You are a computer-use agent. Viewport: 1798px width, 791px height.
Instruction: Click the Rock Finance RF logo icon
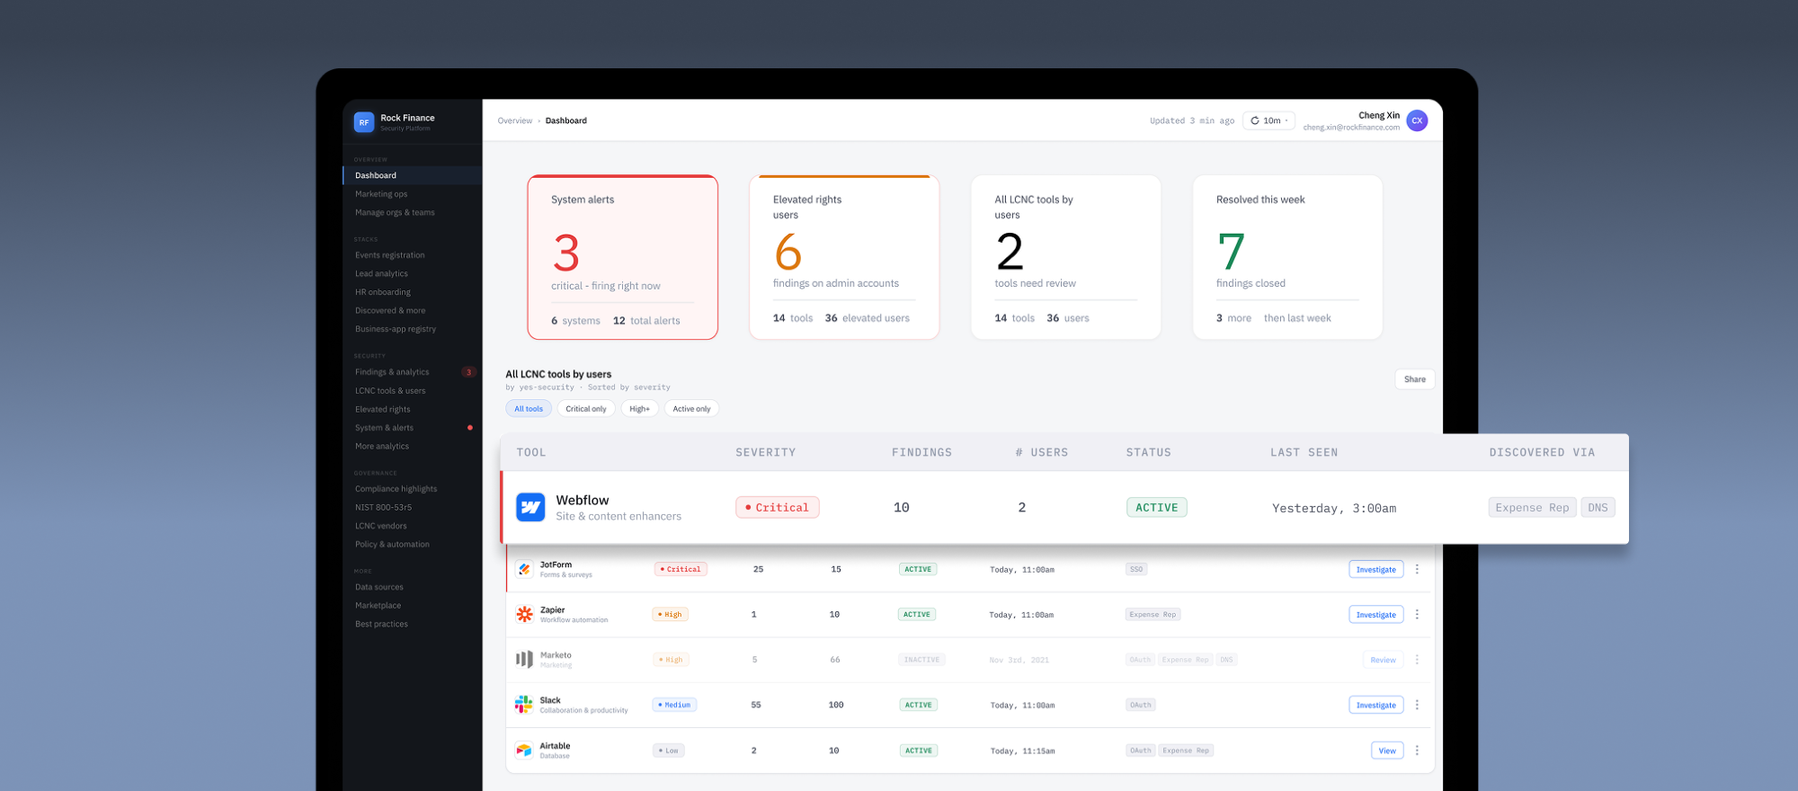pos(364,122)
